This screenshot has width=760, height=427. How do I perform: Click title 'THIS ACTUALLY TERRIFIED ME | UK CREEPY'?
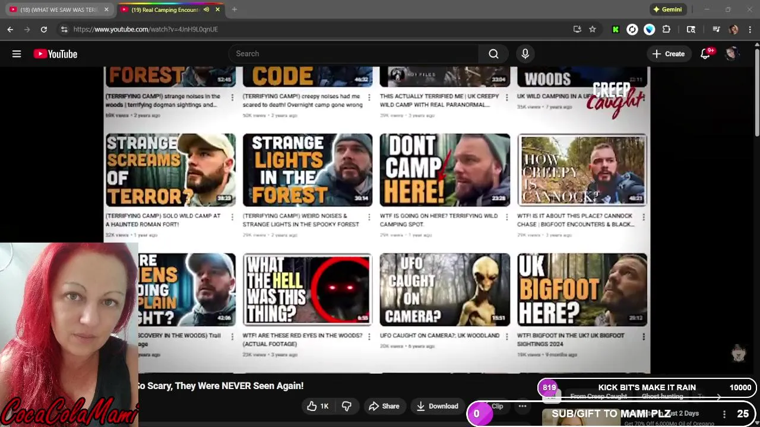tap(439, 100)
